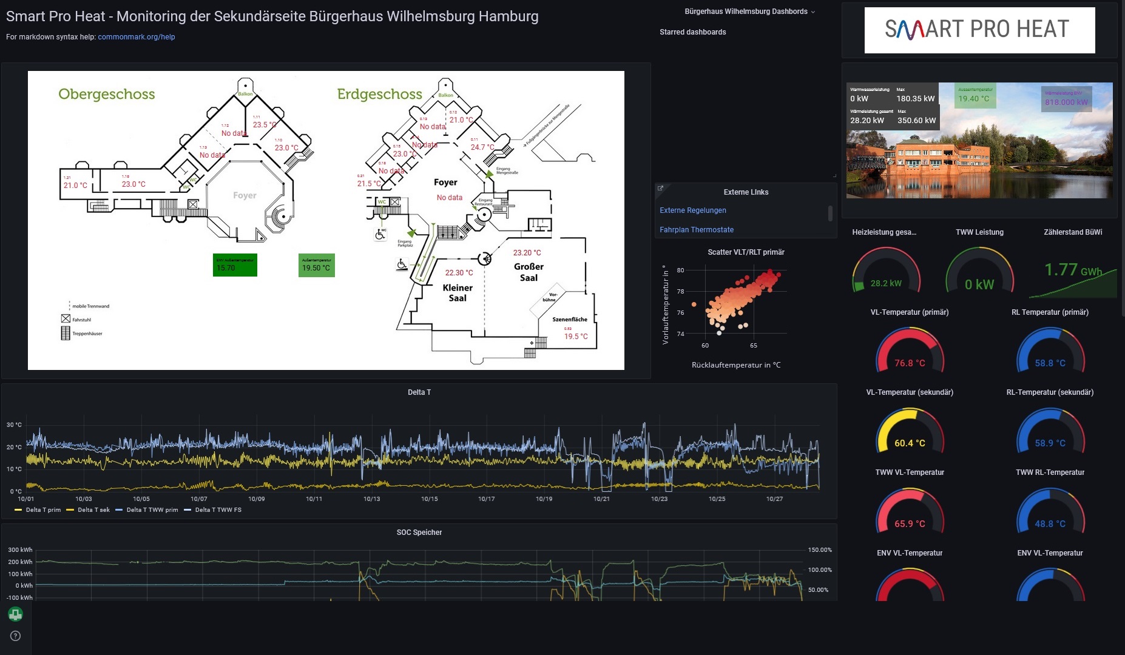Open the VL-Temperatur (sekundär) panel menu
1125x655 pixels.
(910, 392)
